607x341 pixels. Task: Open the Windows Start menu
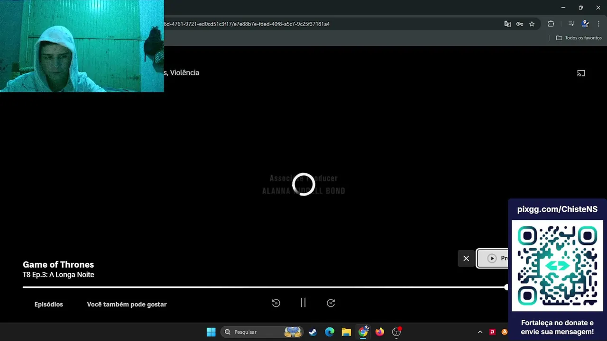tap(211, 332)
